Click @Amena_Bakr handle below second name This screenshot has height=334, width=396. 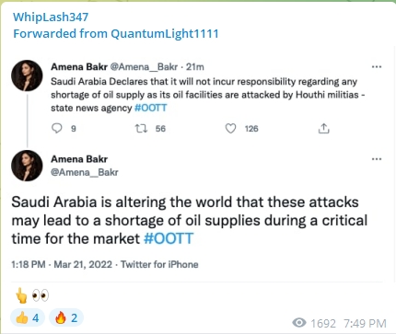tap(85, 172)
